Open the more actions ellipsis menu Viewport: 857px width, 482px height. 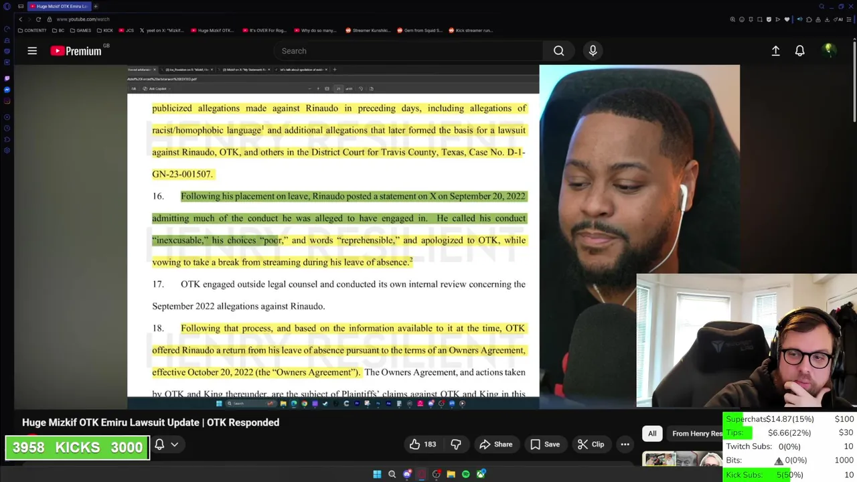coord(625,445)
